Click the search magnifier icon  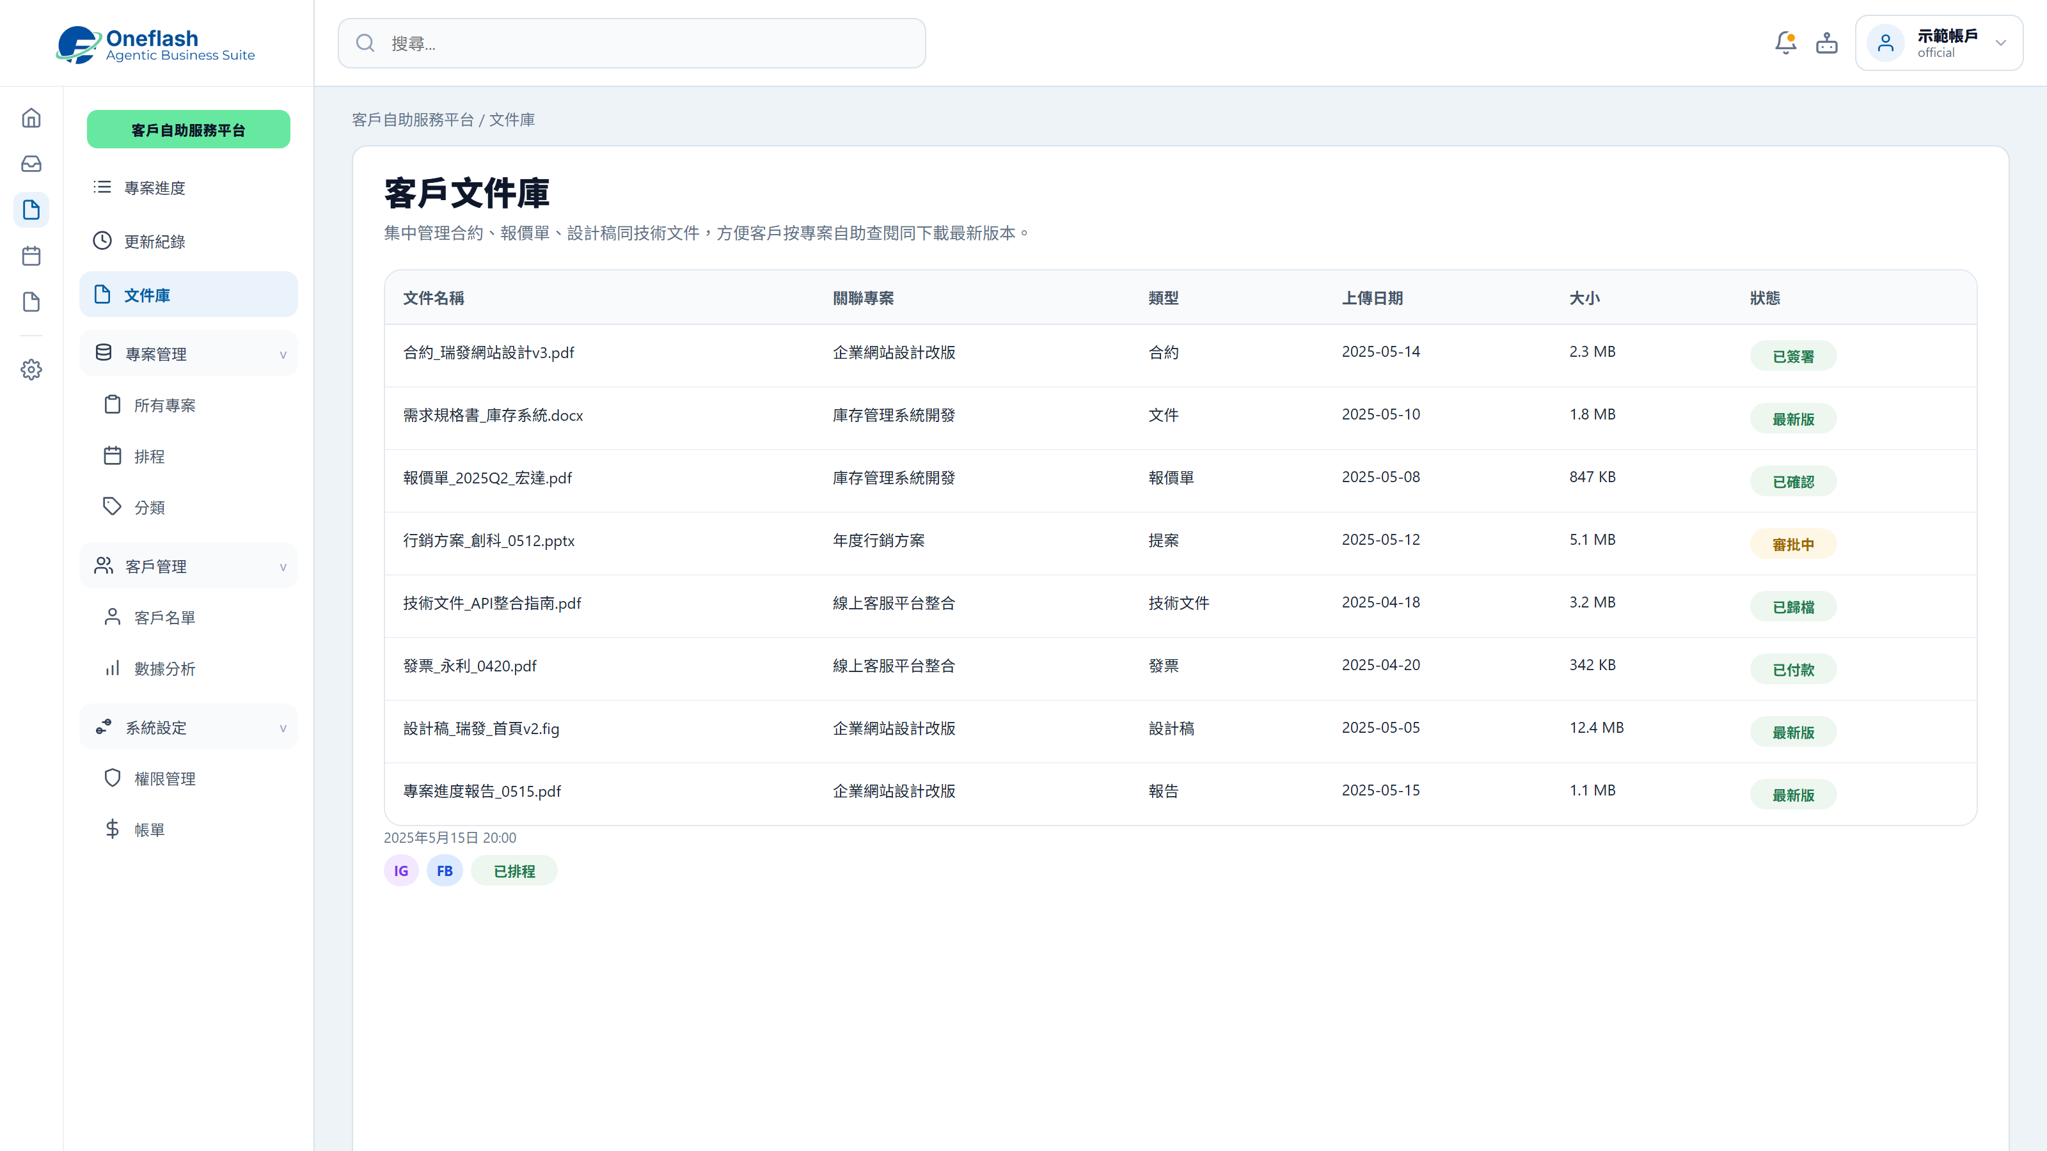click(x=365, y=43)
